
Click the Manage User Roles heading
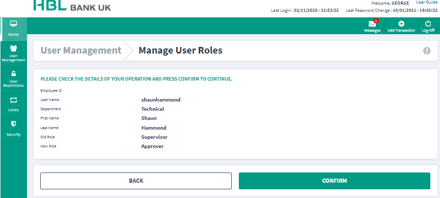point(180,51)
